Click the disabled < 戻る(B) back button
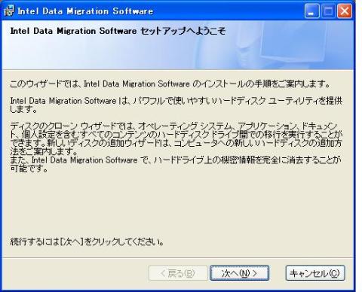Image resolution: width=362 pixels, height=292 pixels. (178, 273)
